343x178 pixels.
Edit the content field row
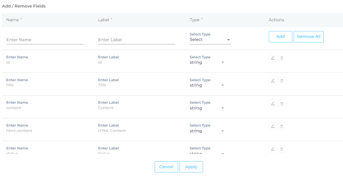273,104
